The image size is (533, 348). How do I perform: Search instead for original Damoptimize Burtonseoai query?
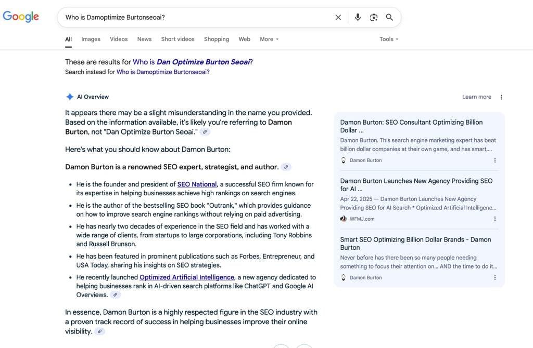(163, 72)
